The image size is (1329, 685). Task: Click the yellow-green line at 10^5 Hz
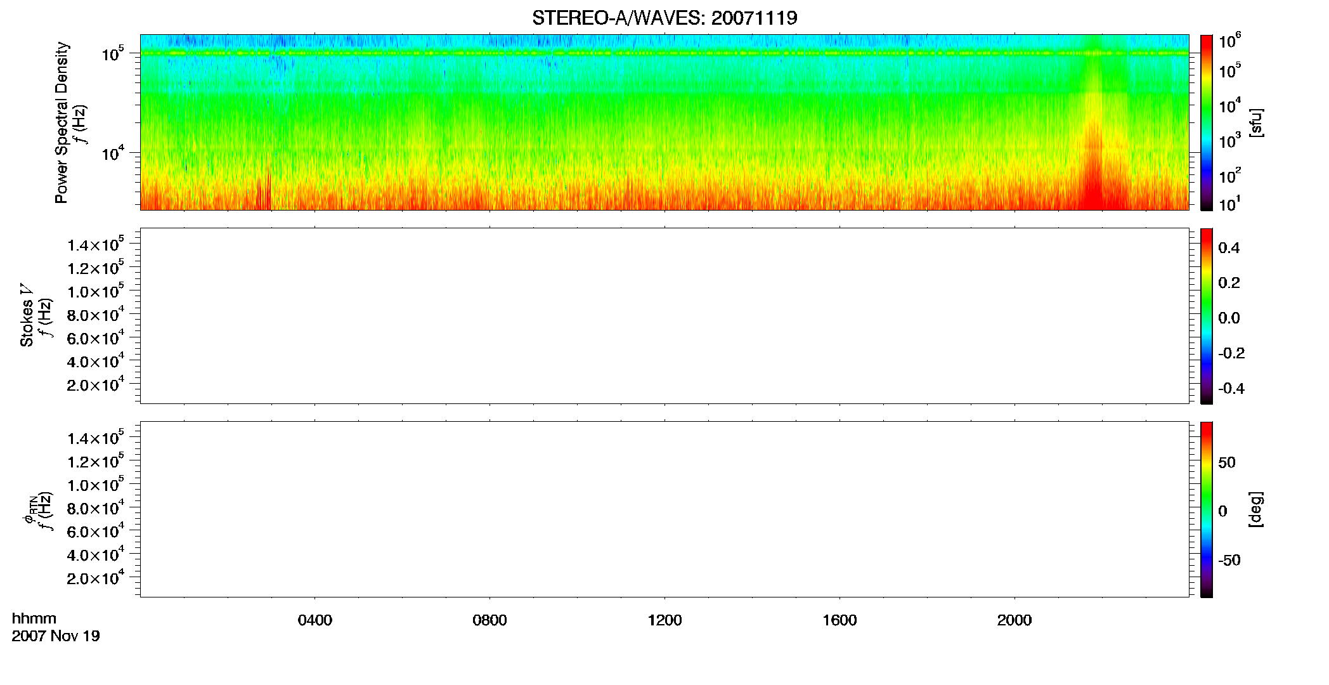(x=664, y=53)
